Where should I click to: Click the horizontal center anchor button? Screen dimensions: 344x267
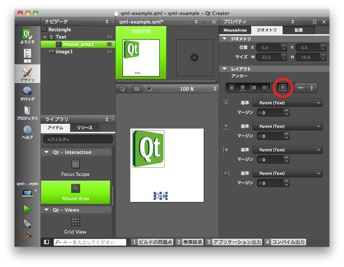(311, 88)
